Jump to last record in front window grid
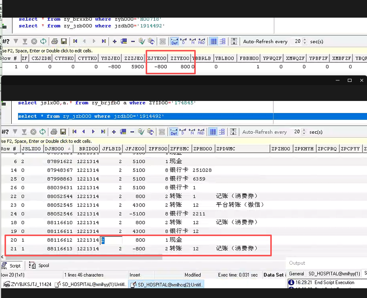This screenshot has width=367, height=298. (x=103, y=132)
